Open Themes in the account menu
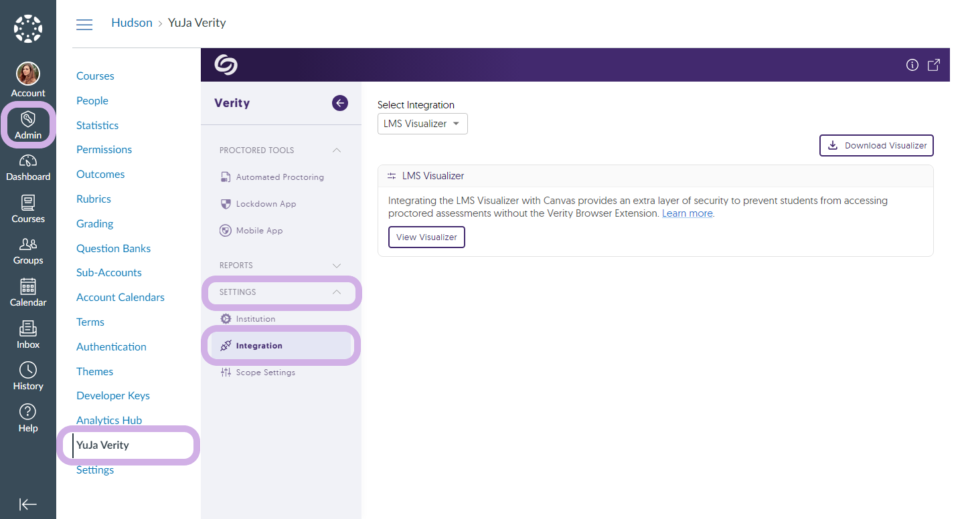 coord(94,372)
